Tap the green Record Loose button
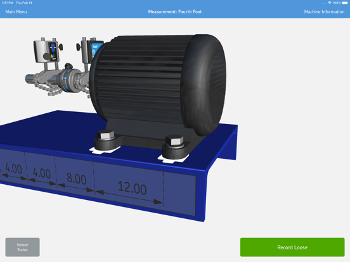 coord(292,247)
